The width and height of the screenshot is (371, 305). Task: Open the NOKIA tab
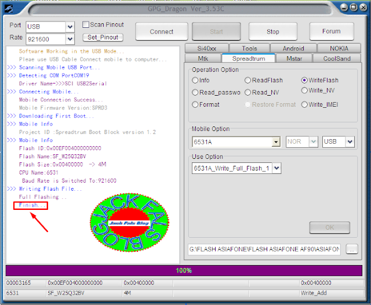click(x=339, y=48)
